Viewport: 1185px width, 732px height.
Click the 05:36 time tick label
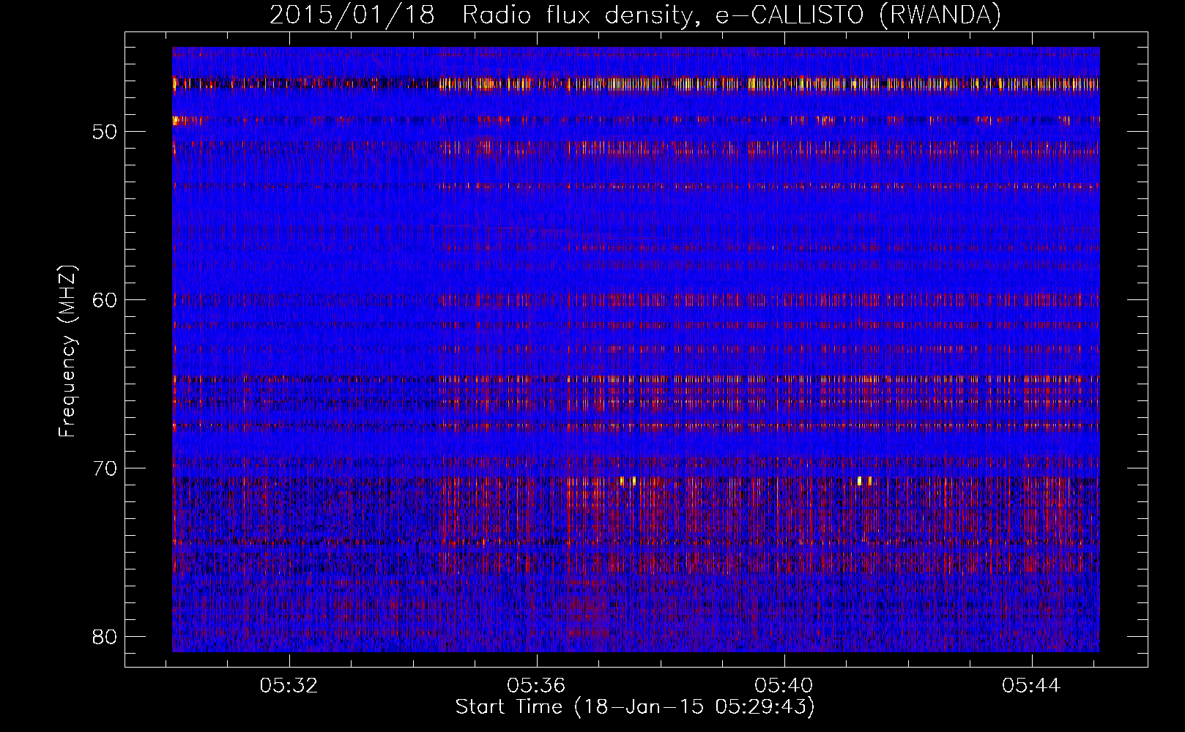click(537, 686)
